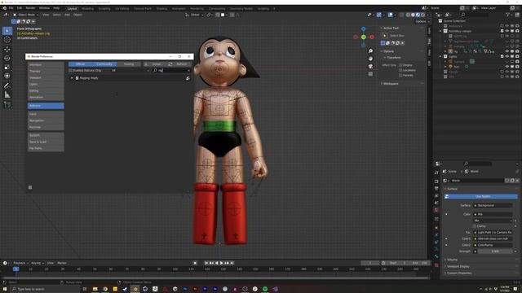Toggle the Community addons filter button

(104, 63)
